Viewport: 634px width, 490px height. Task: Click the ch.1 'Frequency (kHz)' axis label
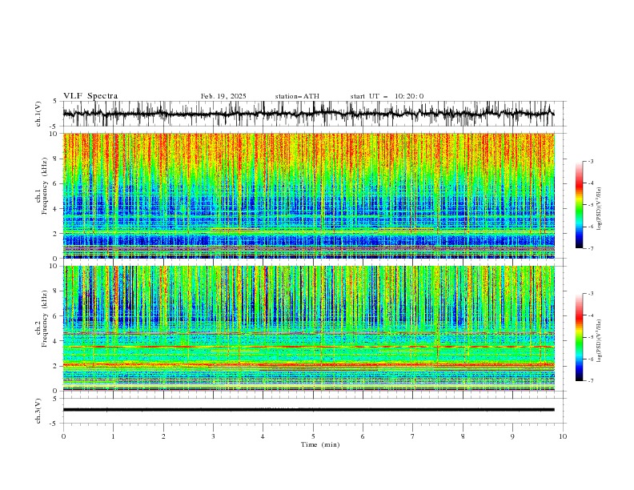pyautogui.click(x=45, y=186)
